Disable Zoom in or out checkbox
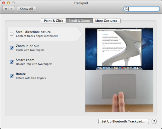Image resolution: width=162 pixels, height=129 pixels. 12,48
